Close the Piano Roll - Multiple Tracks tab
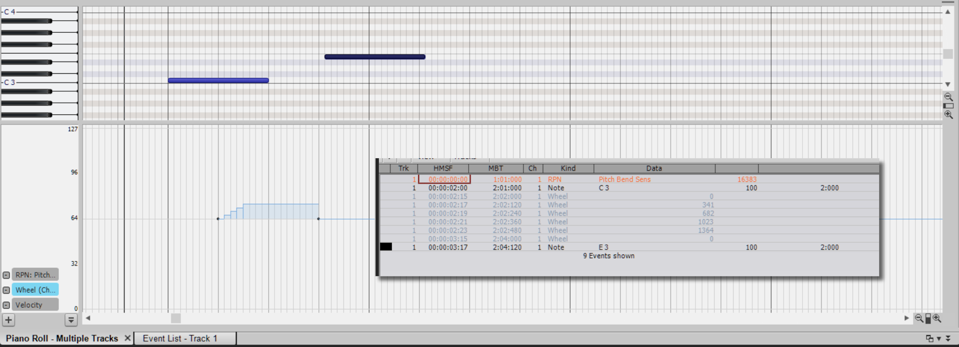Image resolution: width=959 pixels, height=347 pixels. point(127,338)
